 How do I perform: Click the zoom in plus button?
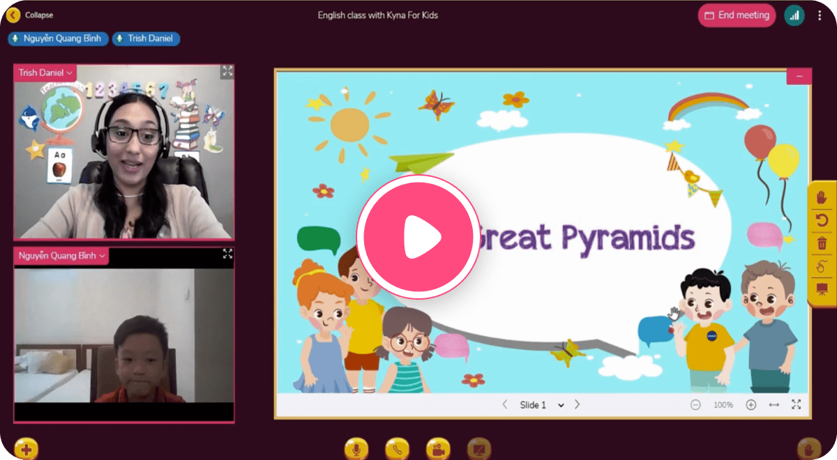[x=751, y=405]
